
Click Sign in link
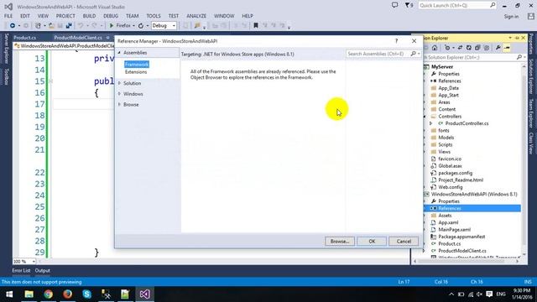coord(511,16)
